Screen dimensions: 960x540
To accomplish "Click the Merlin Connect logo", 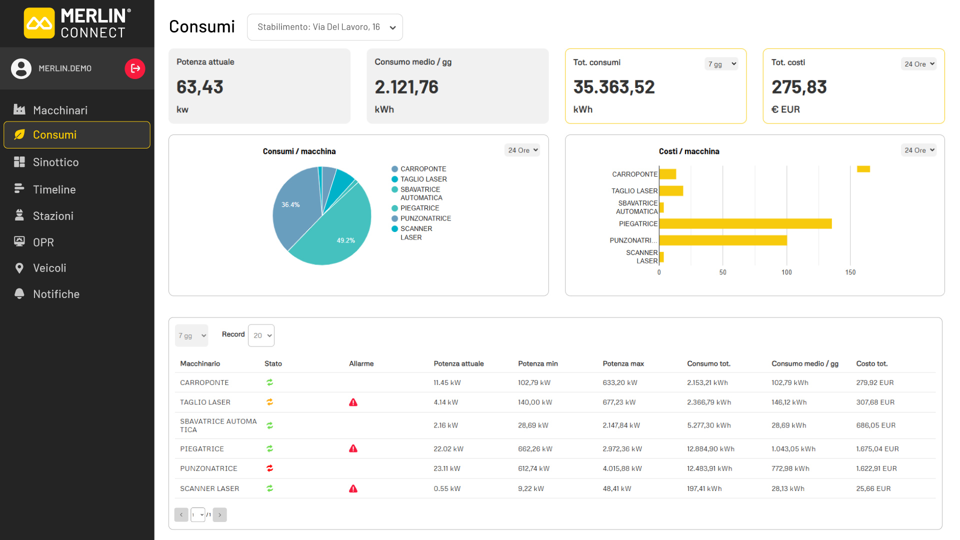I will click(77, 23).
